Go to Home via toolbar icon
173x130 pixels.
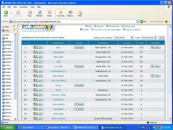[x=49, y=13]
